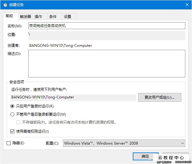
Task: Click the BANGONG-WIN10 user account field
Action: pyautogui.click(x=73, y=97)
